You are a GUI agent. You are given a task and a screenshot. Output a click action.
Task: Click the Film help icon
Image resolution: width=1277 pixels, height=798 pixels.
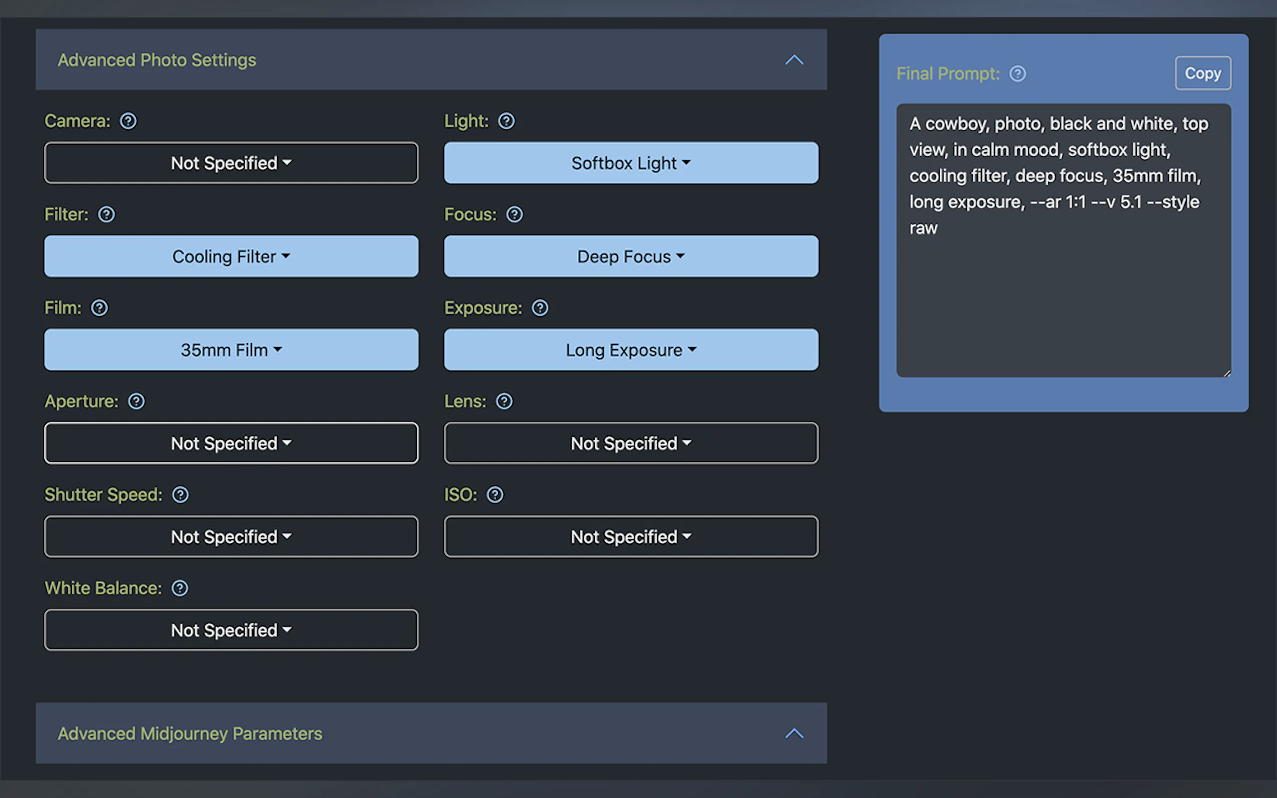[x=99, y=308]
